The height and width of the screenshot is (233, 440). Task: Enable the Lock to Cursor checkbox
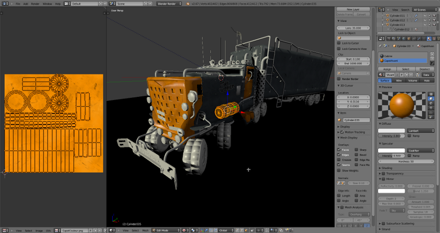pos(339,43)
